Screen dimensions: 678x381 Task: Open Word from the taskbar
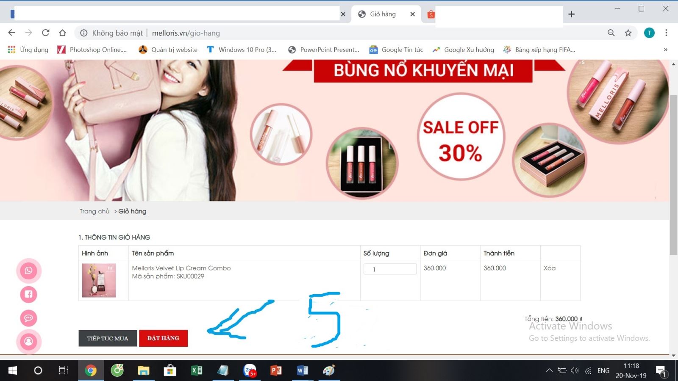[x=302, y=371]
